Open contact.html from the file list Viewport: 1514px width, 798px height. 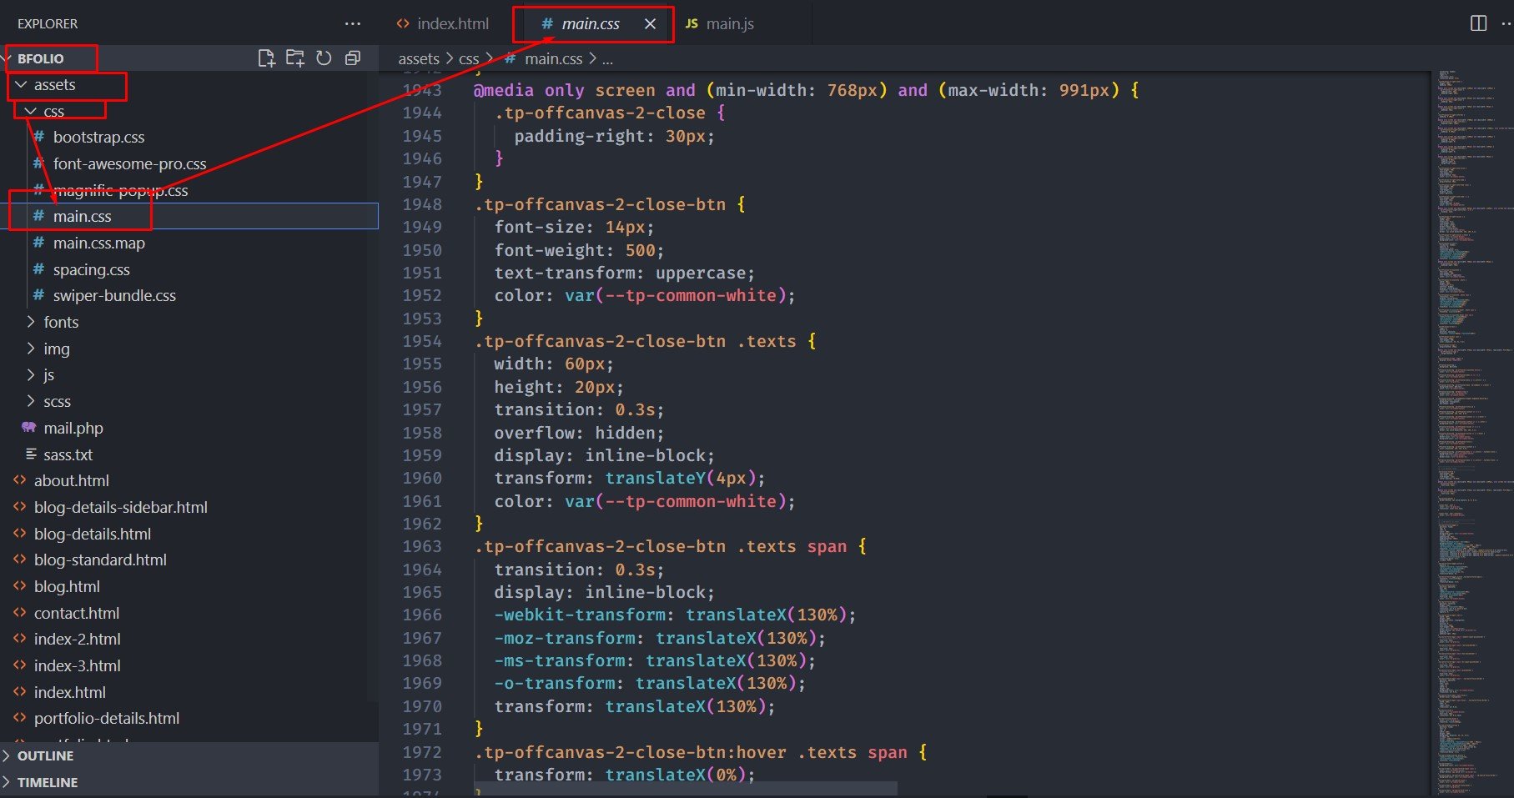point(76,613)
